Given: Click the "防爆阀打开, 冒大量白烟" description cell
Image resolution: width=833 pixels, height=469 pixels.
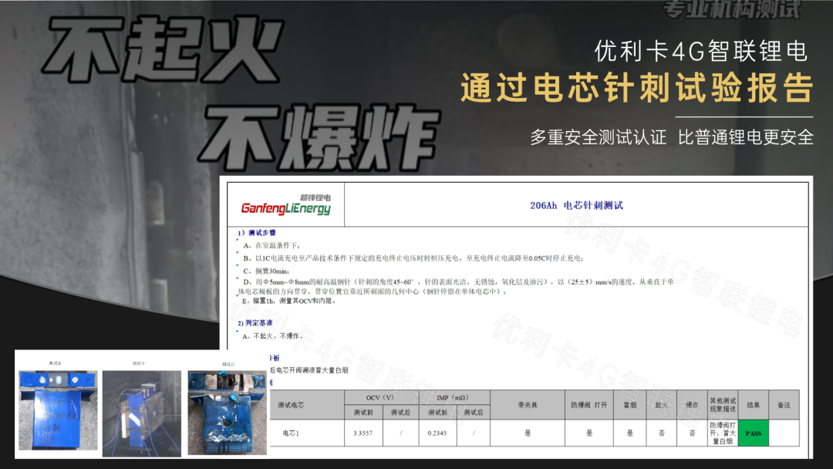Looking at the screenshot, I should 723,434.
